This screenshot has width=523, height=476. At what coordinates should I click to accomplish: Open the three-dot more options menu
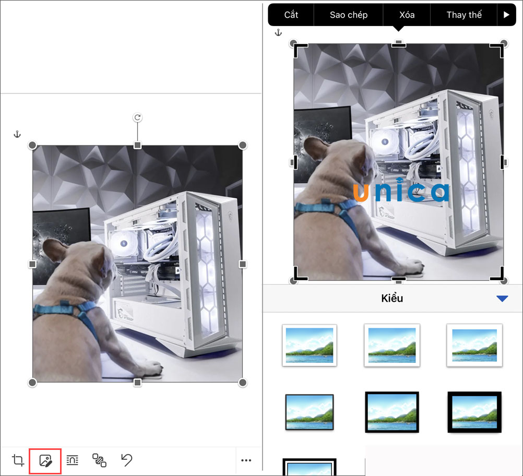click(x=246, y=460)
